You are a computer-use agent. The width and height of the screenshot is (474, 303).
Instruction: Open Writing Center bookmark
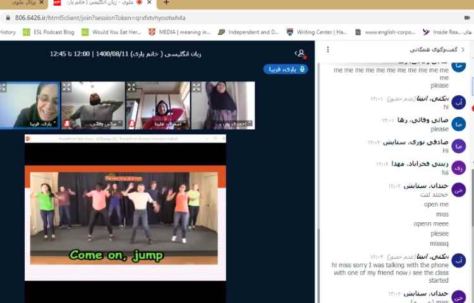317,32
